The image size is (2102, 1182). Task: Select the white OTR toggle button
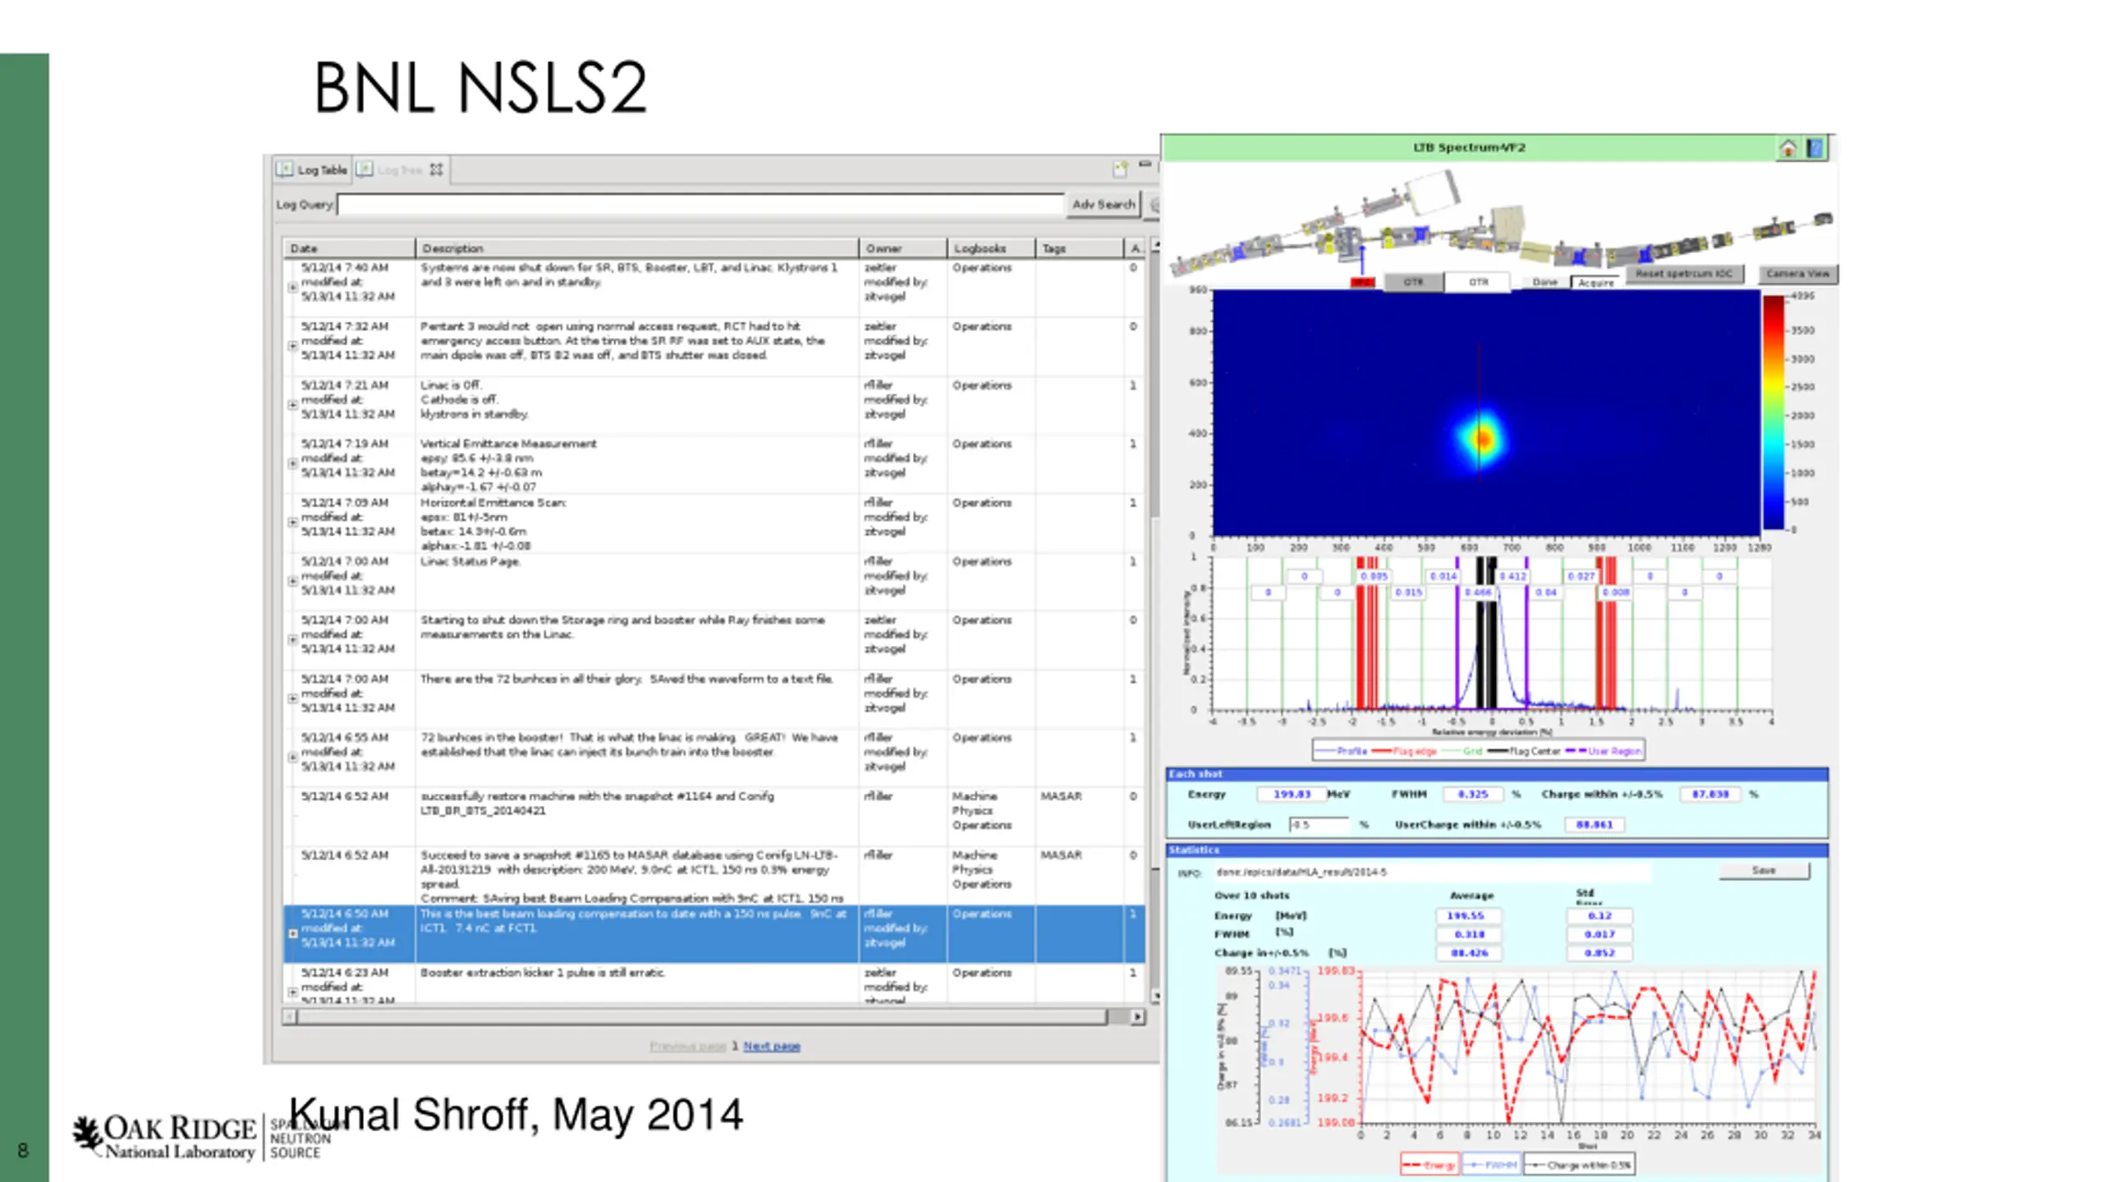pyautogui.click(x=1478, y=282)
